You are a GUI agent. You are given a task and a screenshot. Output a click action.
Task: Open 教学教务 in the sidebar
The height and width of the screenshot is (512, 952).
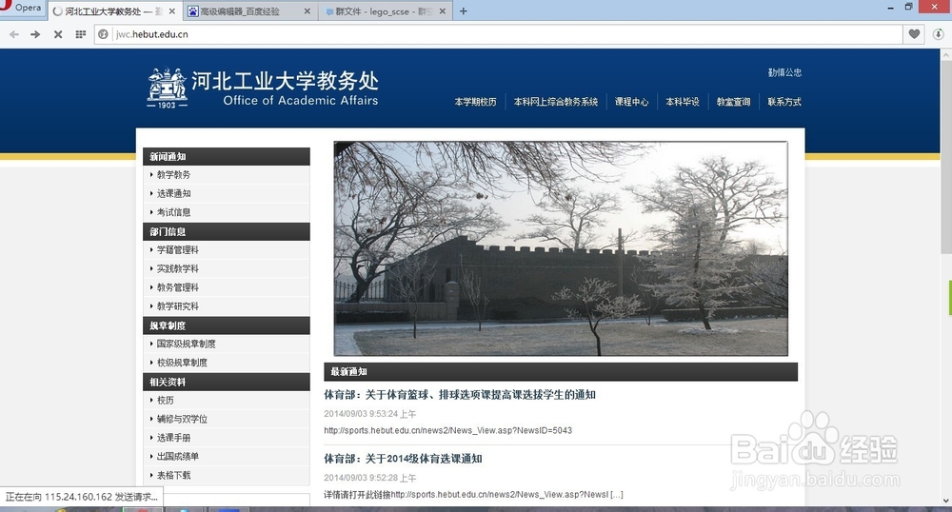(173, 175)
